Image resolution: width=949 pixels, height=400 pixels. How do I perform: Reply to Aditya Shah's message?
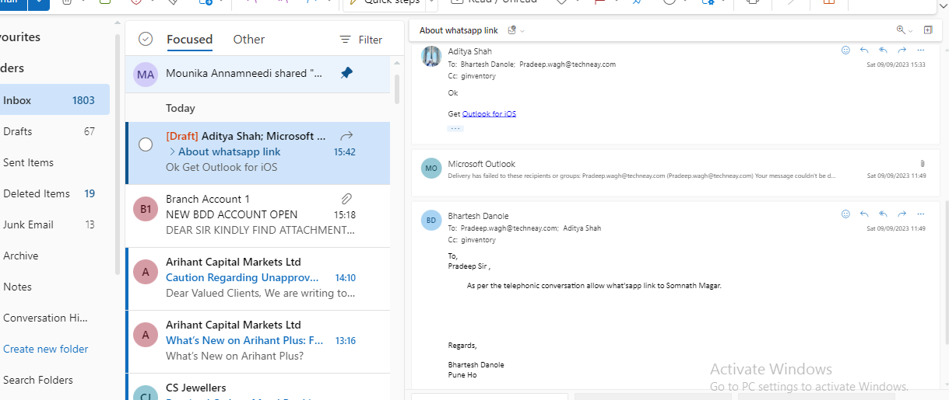pos(864,50)
